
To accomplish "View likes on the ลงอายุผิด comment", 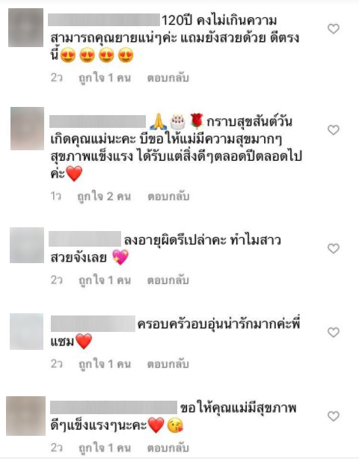I will tap(105, 280).
